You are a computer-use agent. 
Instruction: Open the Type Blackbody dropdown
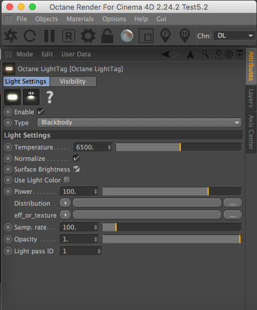tap(139, 123)
